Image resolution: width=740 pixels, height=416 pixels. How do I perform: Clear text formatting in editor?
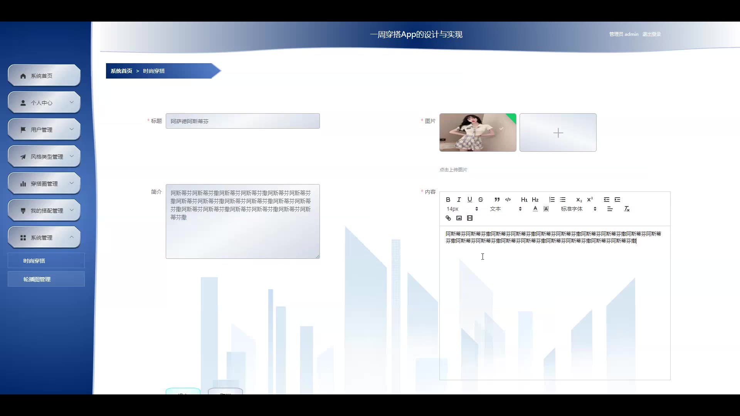point(626,209)
